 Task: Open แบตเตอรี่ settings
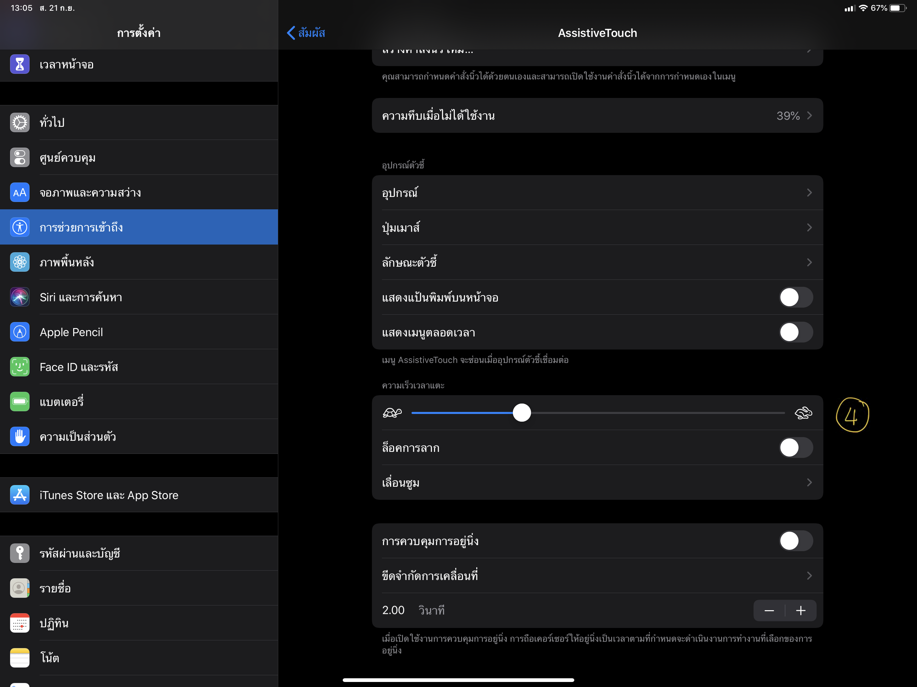click(139, 402)
